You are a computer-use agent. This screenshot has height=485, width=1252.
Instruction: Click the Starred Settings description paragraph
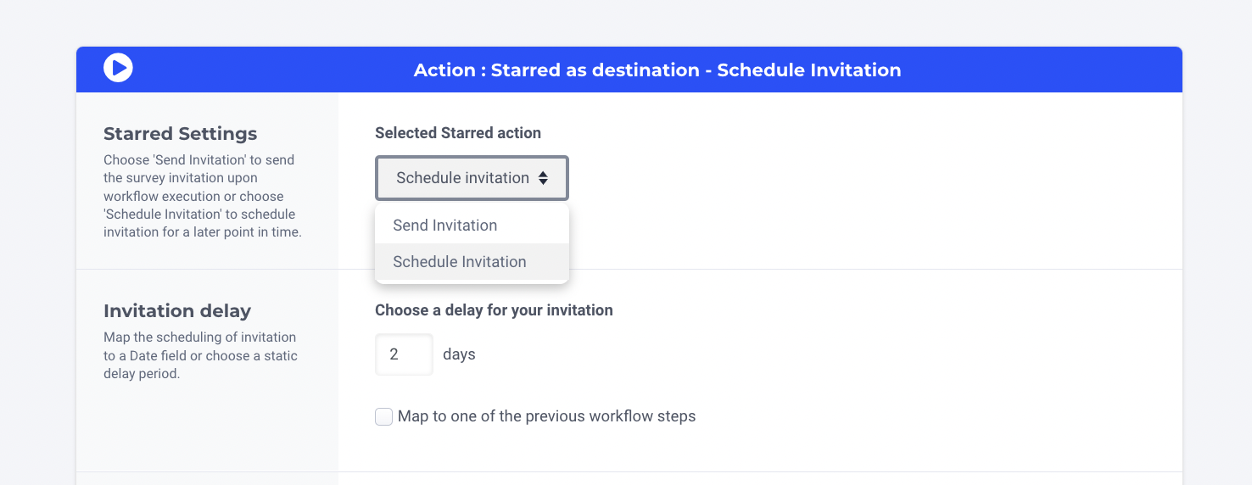[203, 196]
